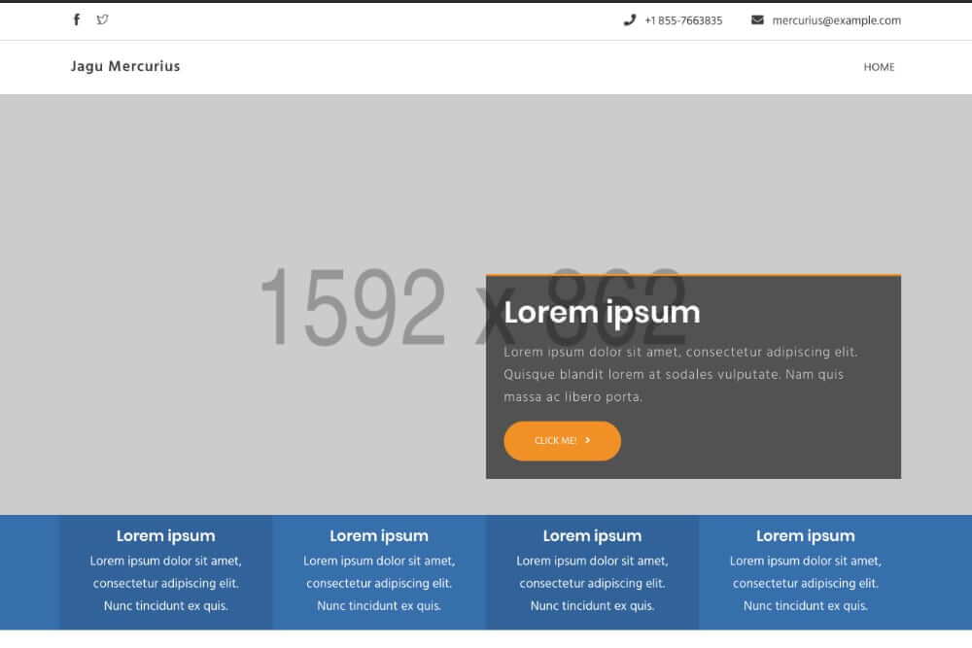The height and width of the screenshot is (648, 972).
Task: Call the number +1 855-7663835
Action: pyautogui.click(x=683, y=20)
